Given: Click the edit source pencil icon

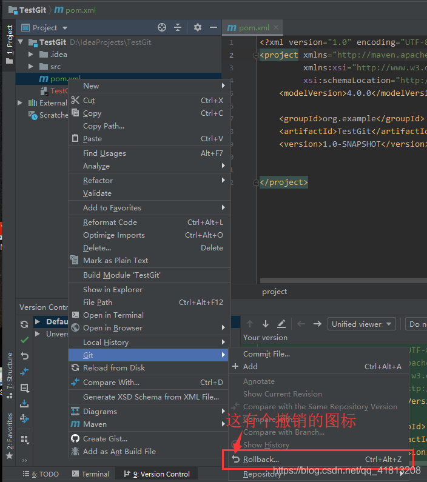Looking at the screenshot, I should coord(281,324).
